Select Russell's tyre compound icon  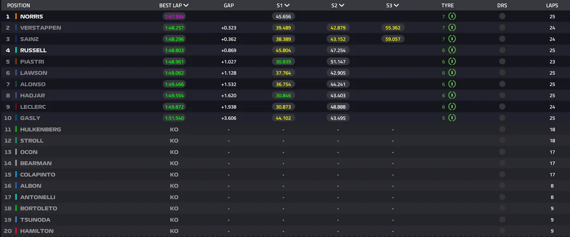[452, 50]
